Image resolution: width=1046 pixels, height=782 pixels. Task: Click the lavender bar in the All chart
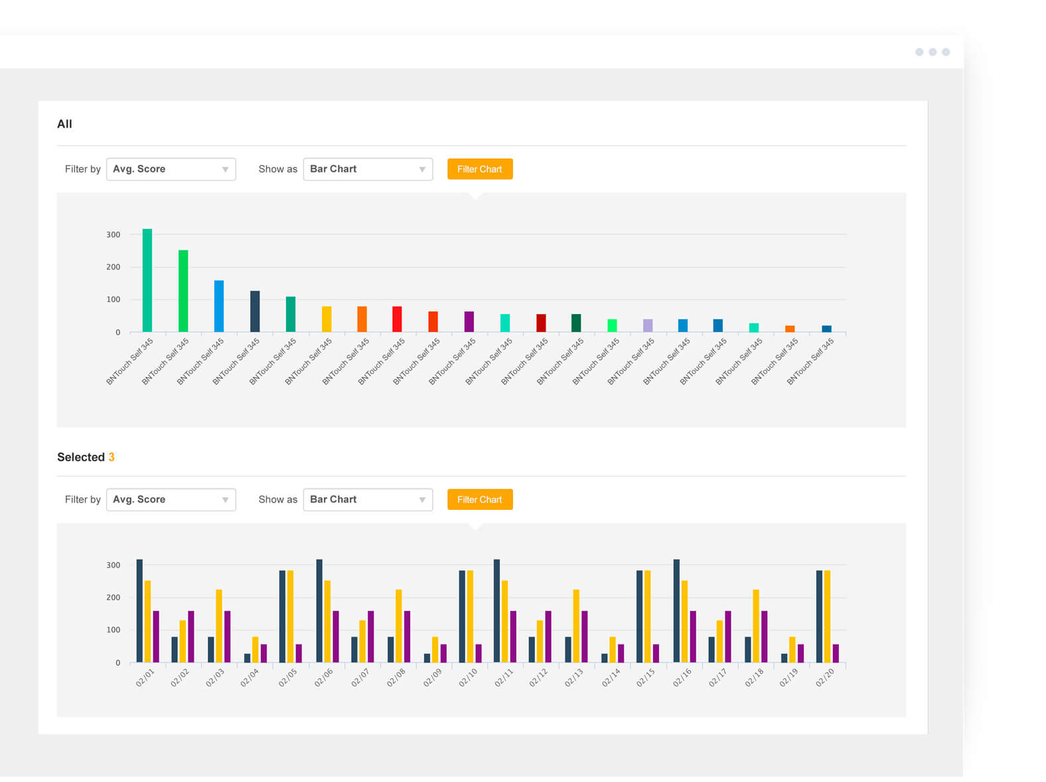[x=648, y=325]
